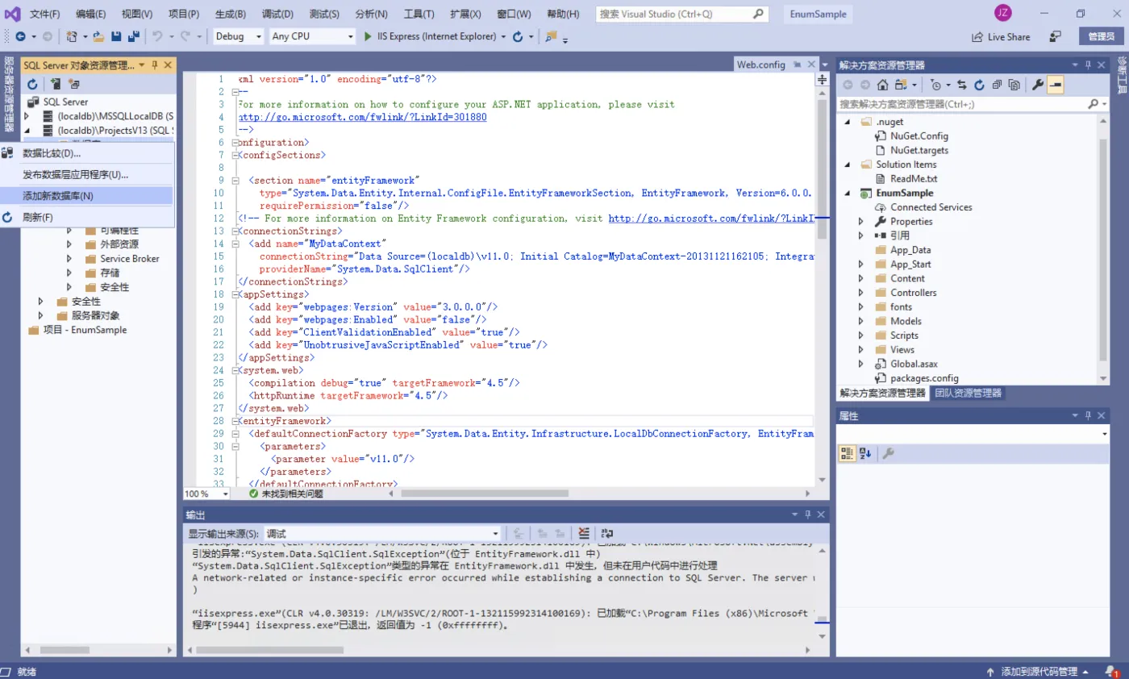Click the Navigate Backward toolbar arrow
This screenshot has height=679, width=1129.
[19, 36]
